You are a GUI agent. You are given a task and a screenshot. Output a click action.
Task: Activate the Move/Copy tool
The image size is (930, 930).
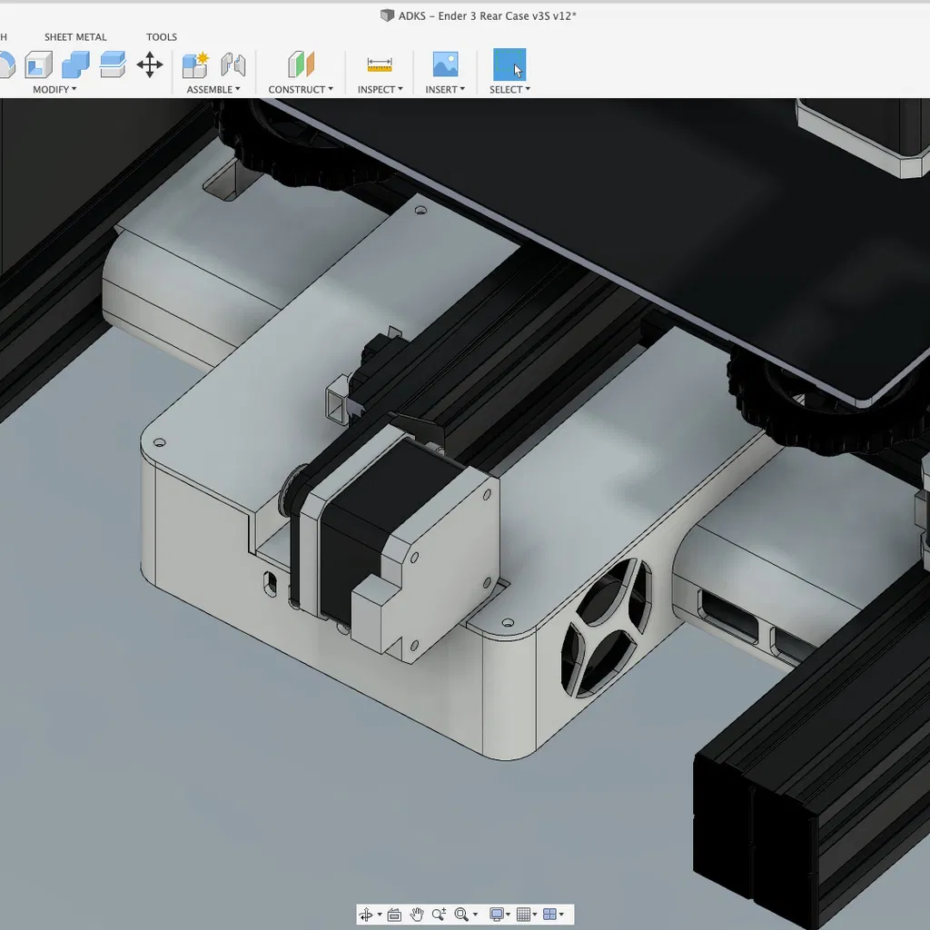(x=150, y=64)
